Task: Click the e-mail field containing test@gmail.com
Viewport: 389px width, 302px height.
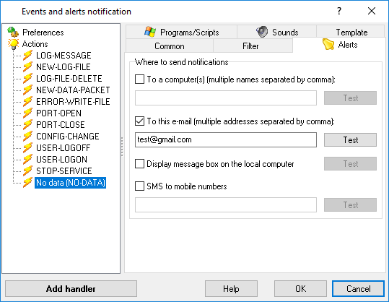Action: coord(226,140)
